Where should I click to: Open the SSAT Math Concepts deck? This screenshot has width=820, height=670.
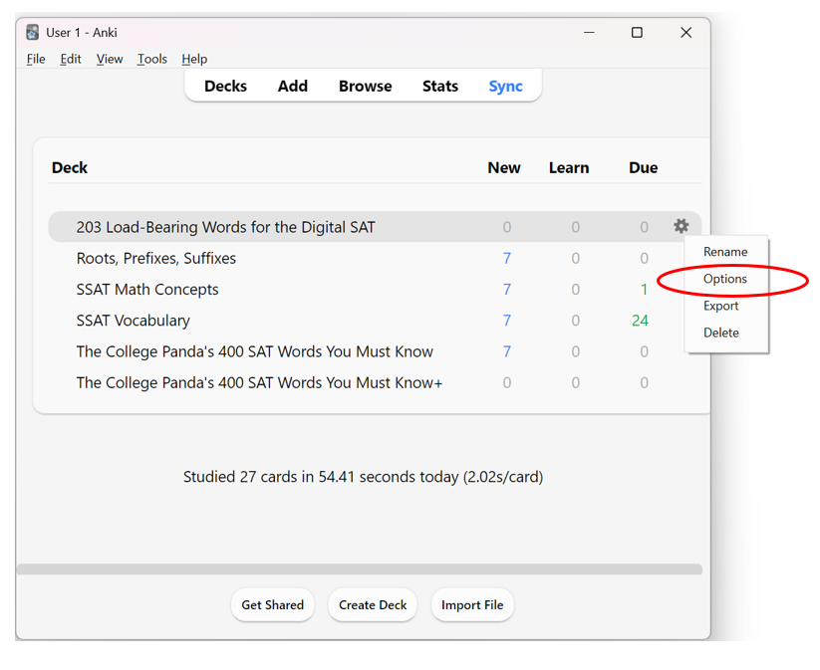click(147, 290)
